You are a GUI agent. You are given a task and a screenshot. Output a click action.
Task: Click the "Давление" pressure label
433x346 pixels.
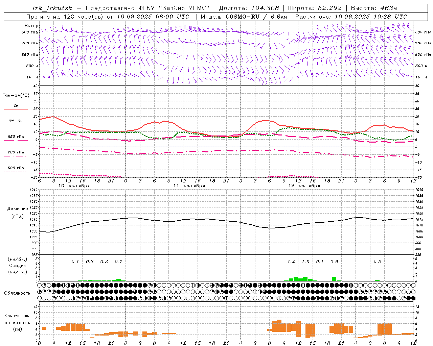(17, 209)
